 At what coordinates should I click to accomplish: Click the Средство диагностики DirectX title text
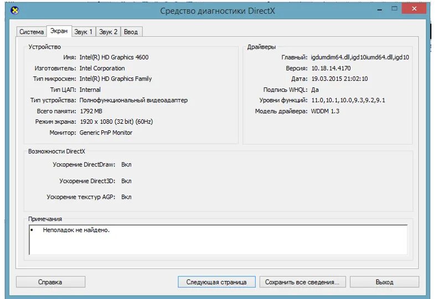pos(217,11)
